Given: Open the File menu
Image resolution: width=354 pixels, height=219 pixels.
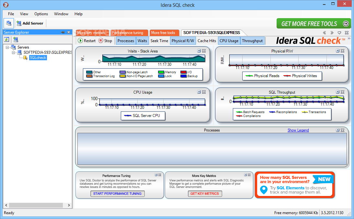Looking at the screenshot, I should click(11, 14).
